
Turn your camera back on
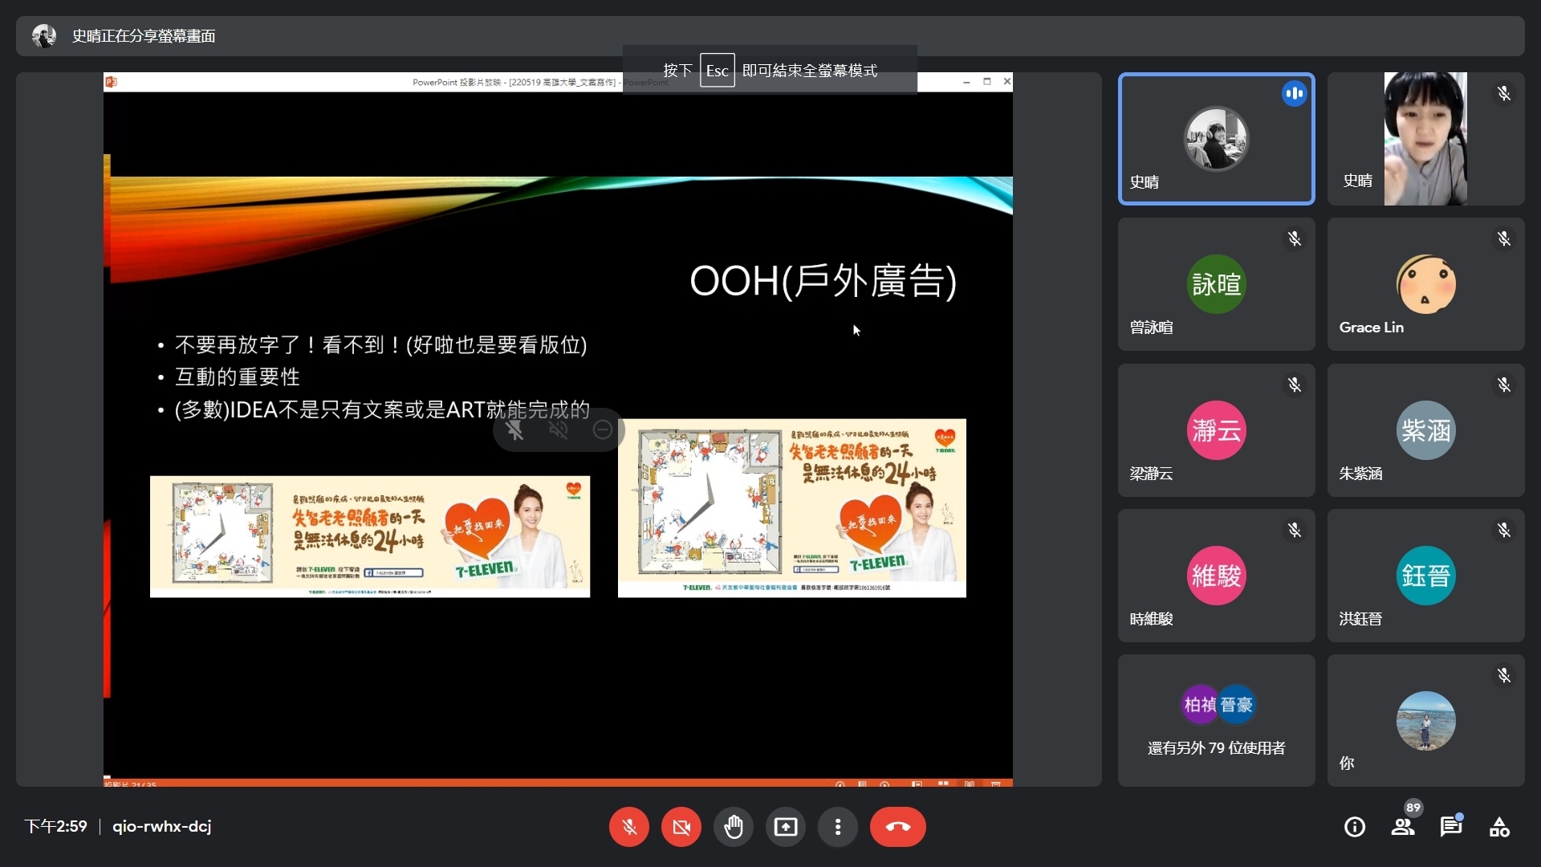click(681, 826)
